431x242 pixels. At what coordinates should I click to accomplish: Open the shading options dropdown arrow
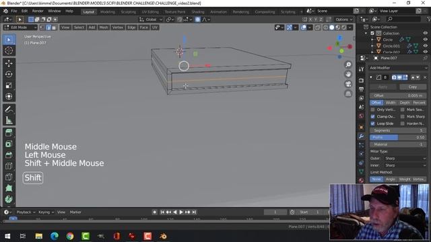tap(350, 28)
